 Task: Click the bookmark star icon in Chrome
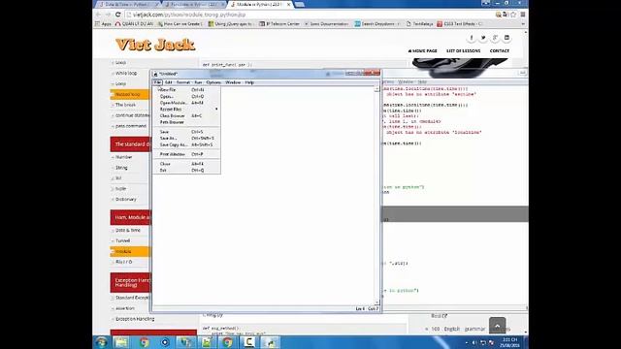(513, 15)
